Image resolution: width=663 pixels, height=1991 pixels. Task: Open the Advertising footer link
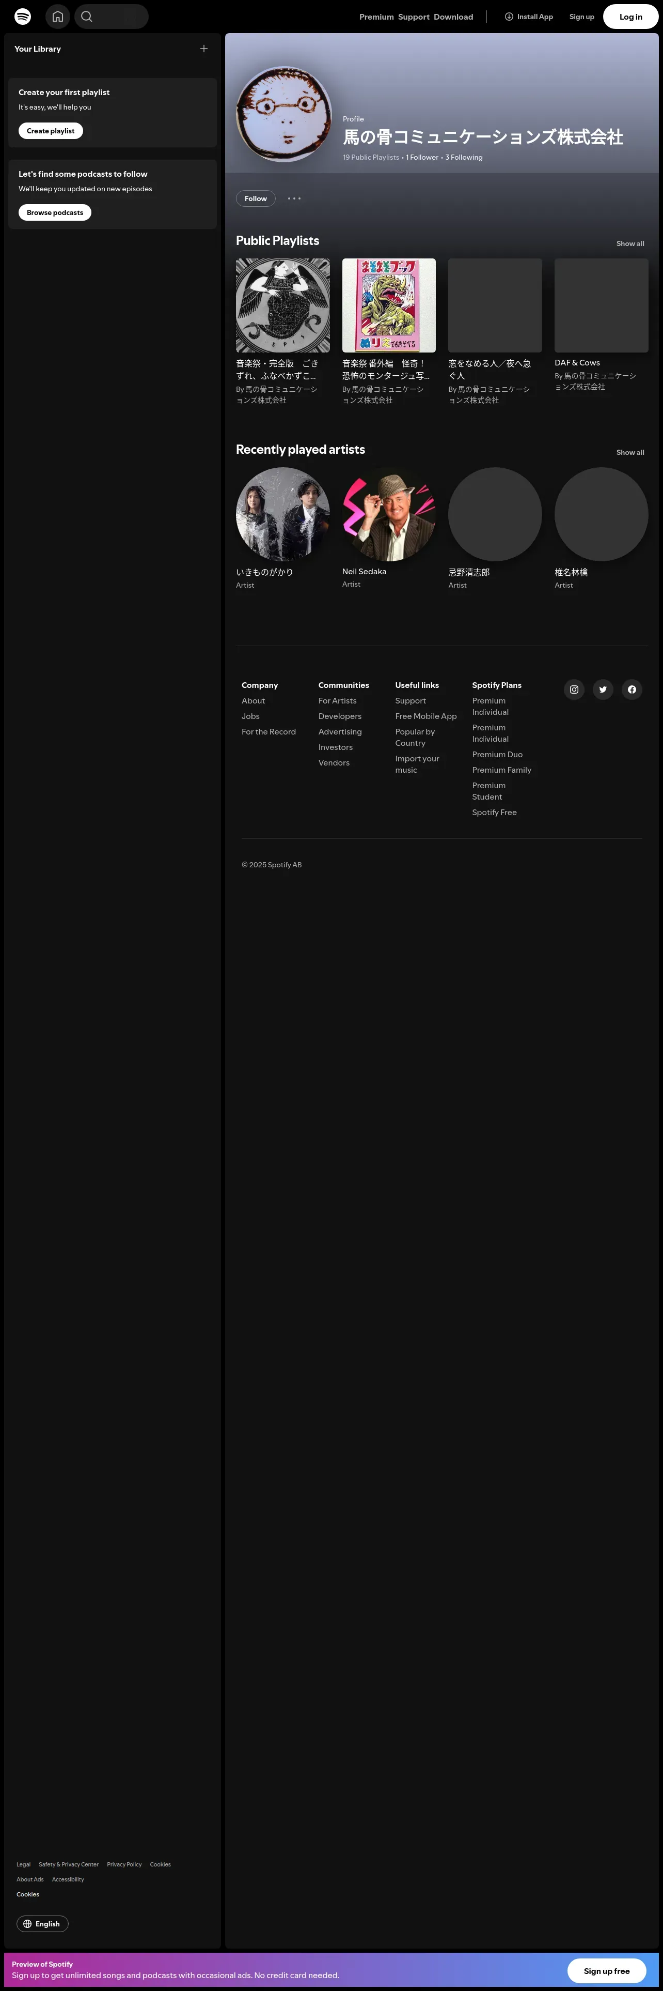340,732
